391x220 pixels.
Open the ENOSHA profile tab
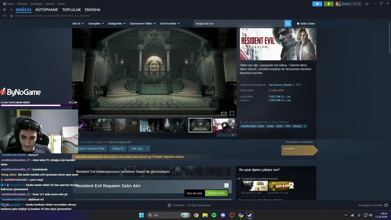[x=93, y=10]
